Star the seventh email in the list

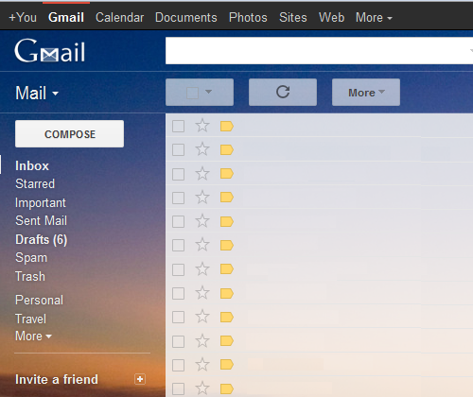(x=202, y=269)
